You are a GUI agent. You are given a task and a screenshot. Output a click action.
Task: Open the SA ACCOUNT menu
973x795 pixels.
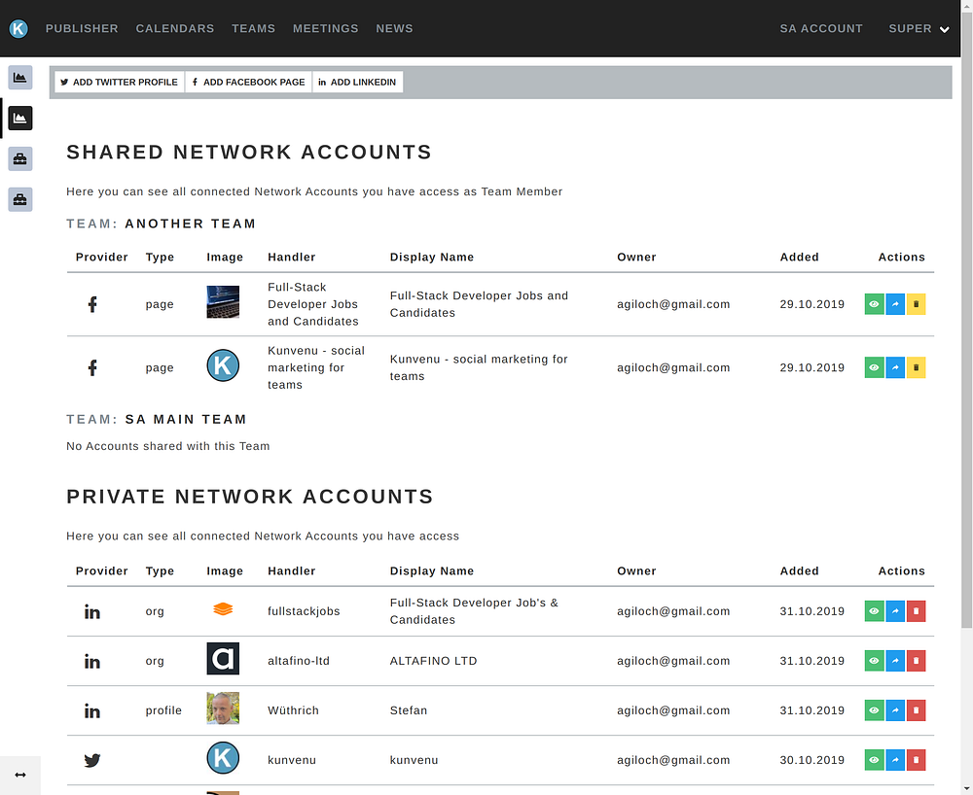(821, 29)
